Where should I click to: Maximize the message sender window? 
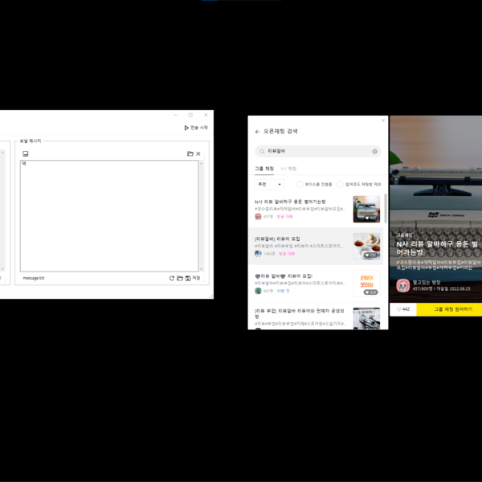coord(190,115)
